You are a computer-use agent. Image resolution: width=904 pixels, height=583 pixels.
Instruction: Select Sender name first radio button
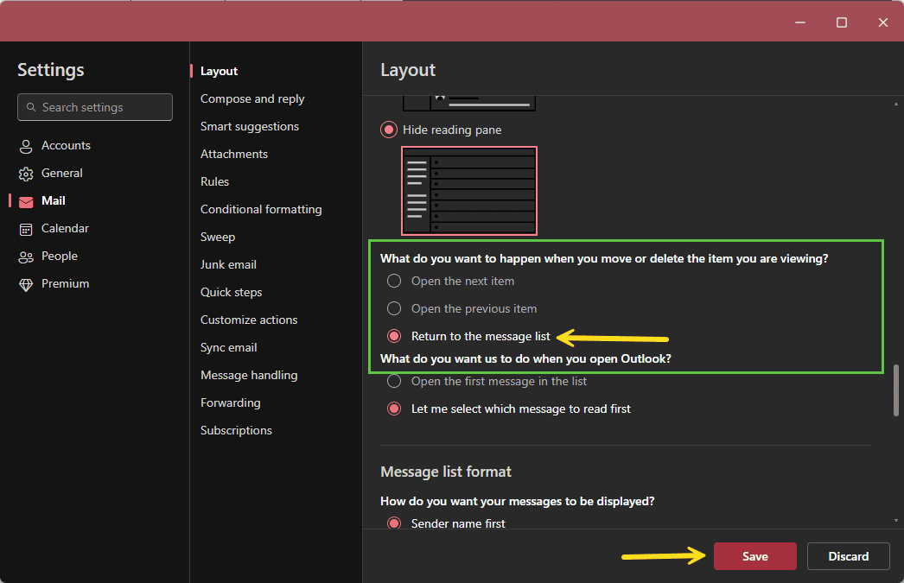tap(394, 523)
